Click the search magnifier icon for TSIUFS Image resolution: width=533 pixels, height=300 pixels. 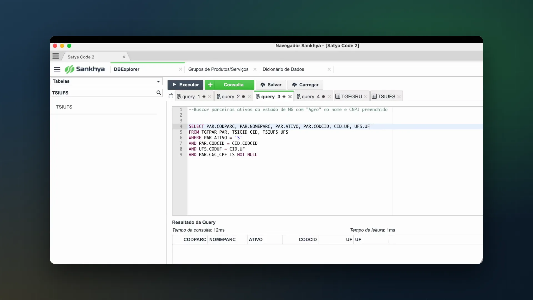(x=159, y=93)
